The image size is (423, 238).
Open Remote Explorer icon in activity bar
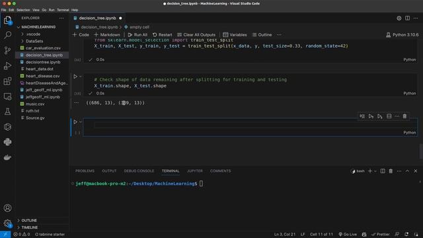[x=7, y=97]
